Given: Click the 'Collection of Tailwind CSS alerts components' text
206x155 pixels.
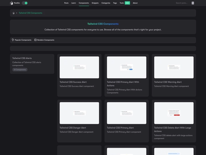Looking at the screenshot, I should 27,64.
